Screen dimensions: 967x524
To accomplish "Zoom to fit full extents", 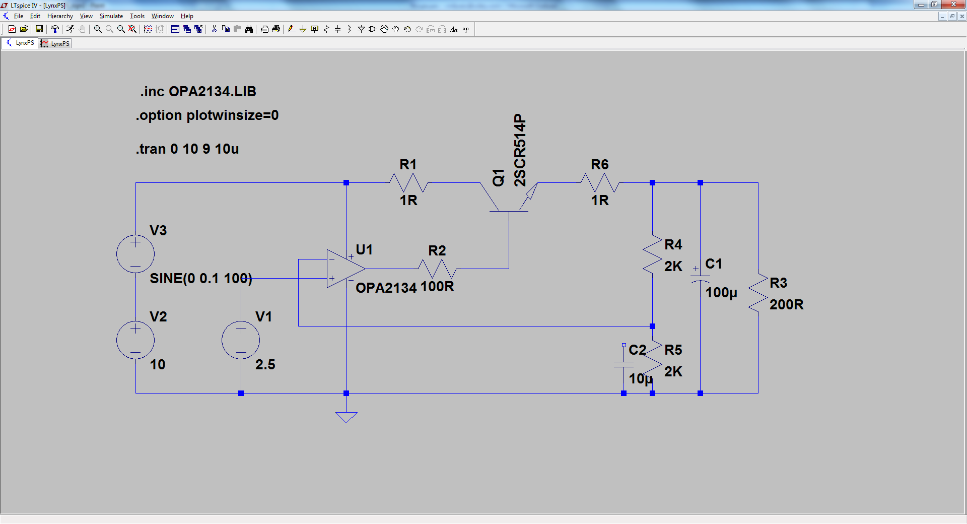I will click(x=132, y=29).
